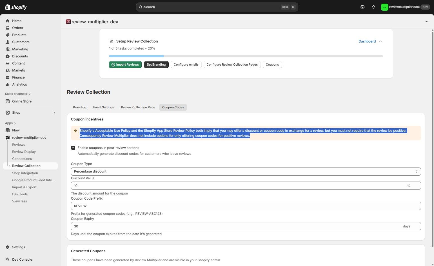Expand Apps section chevron

[x=15, y=123]
